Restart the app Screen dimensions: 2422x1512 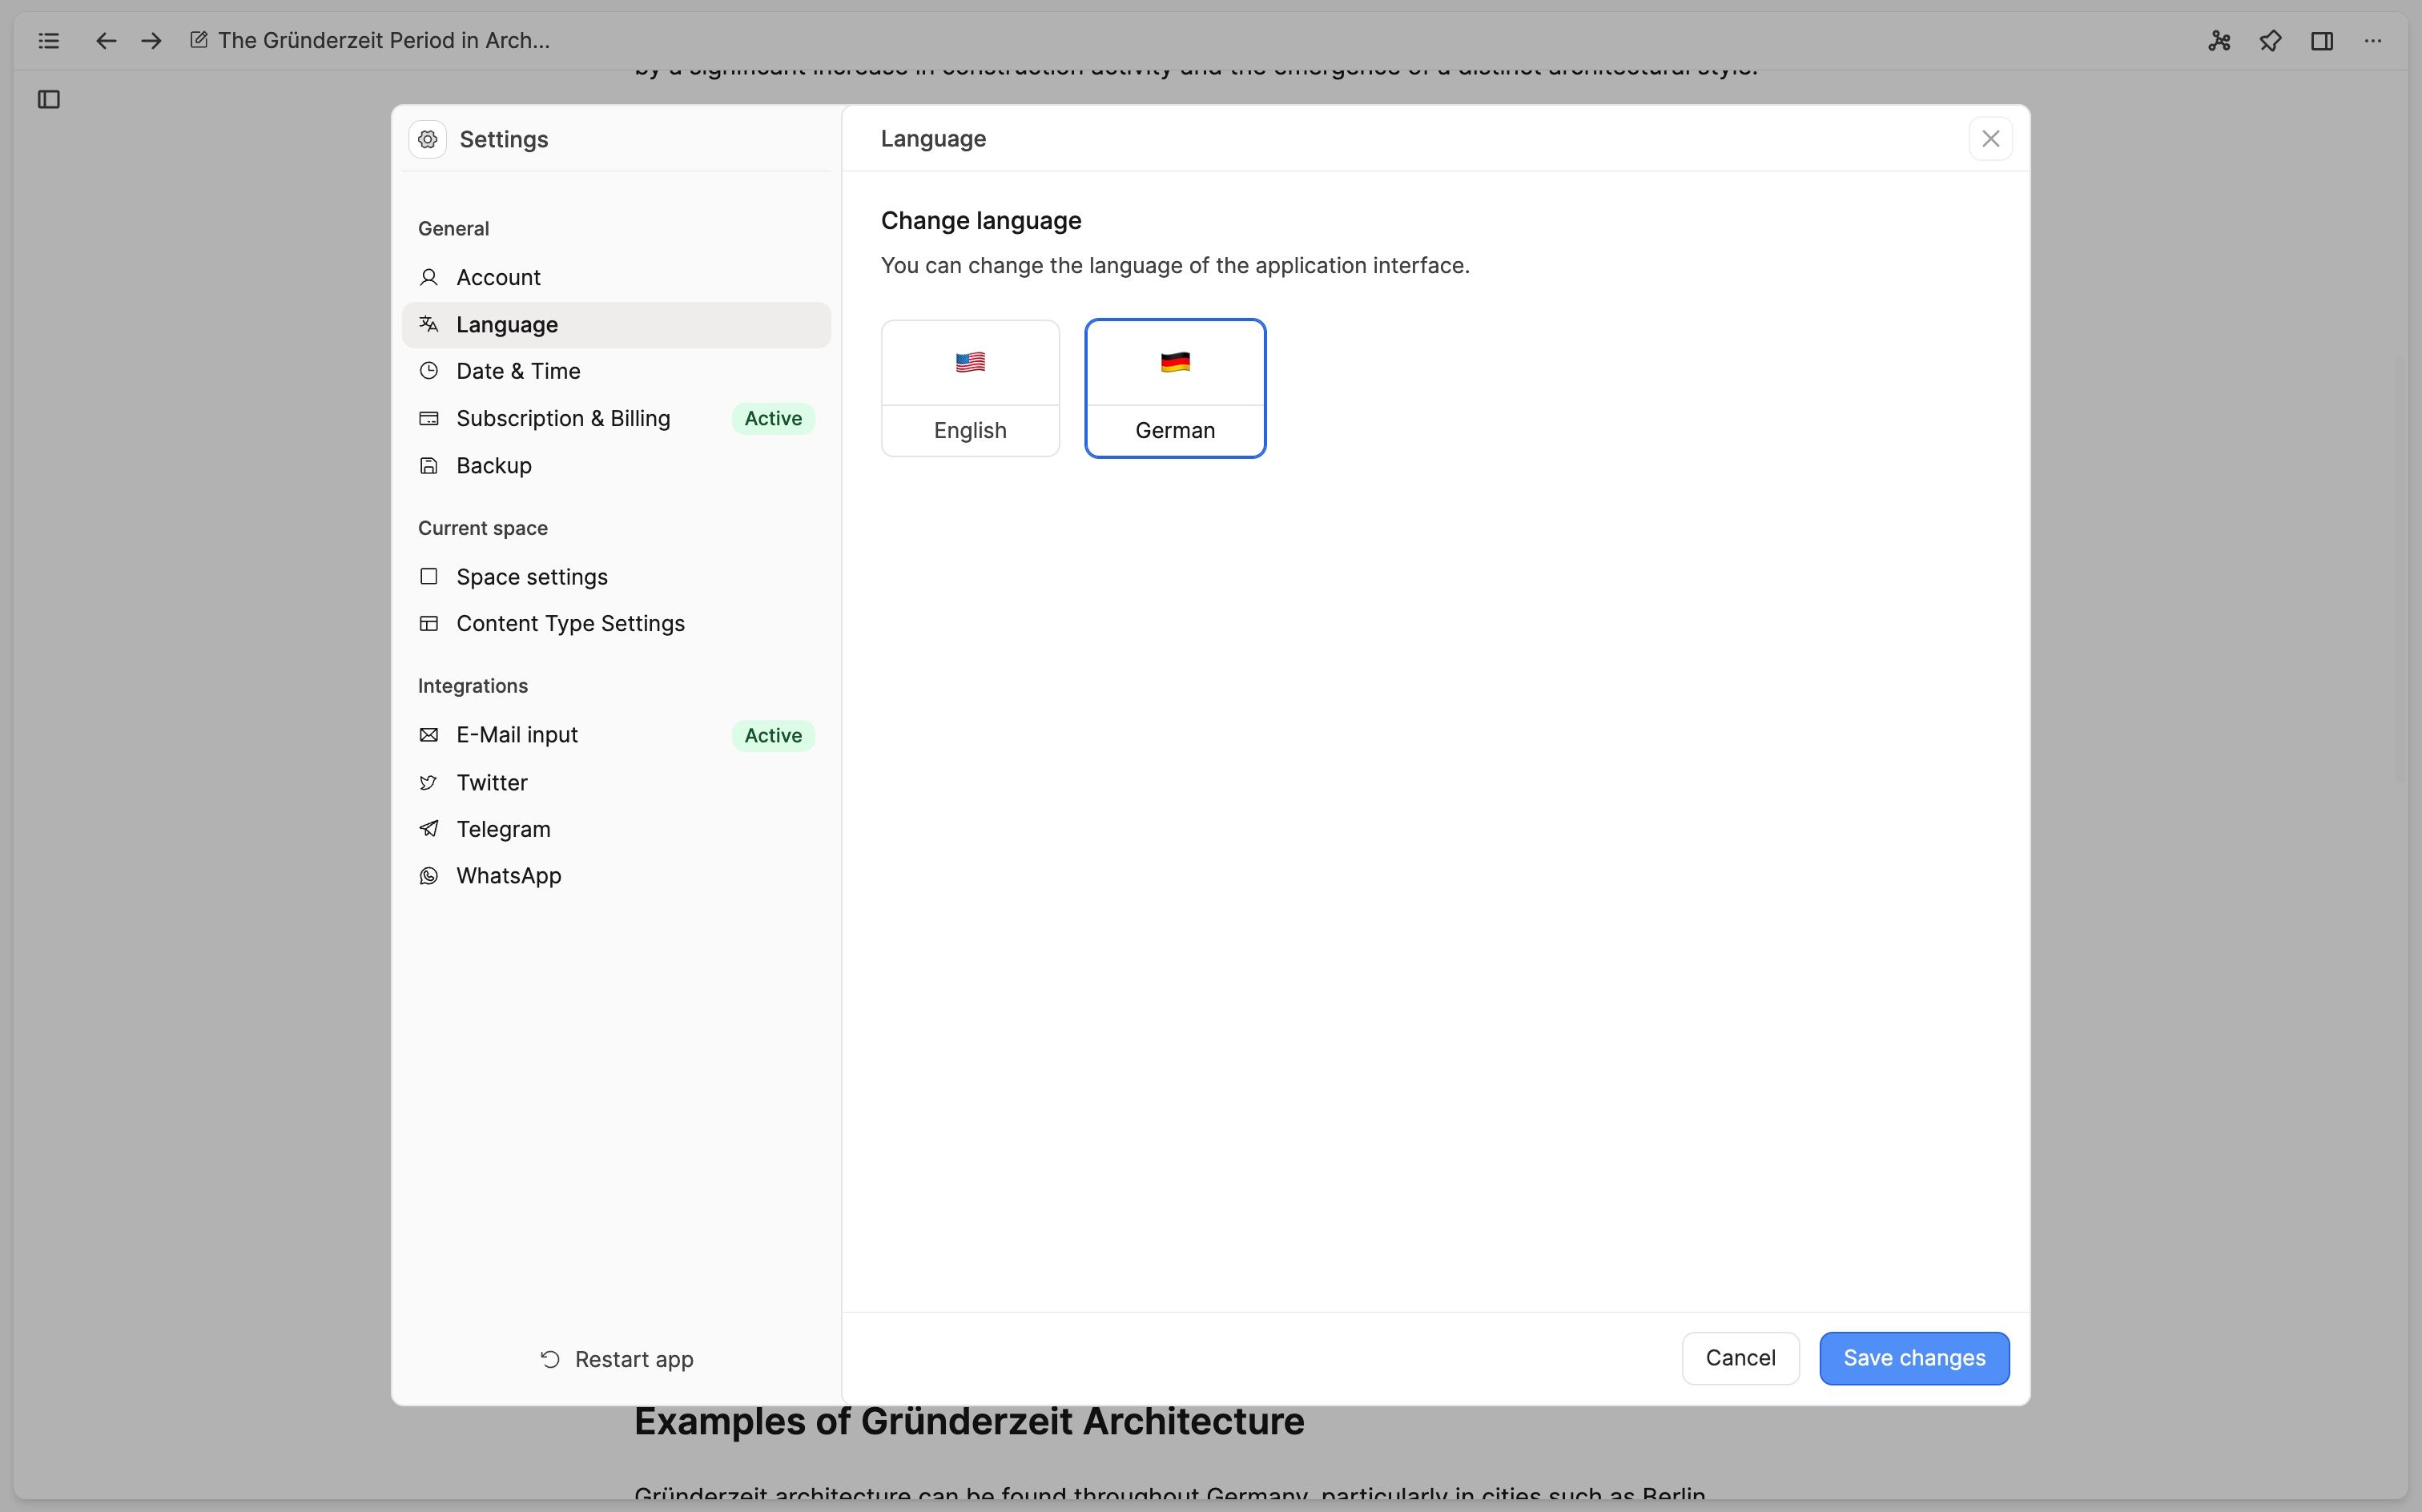pyautogui.click(x=616, y=1359)
